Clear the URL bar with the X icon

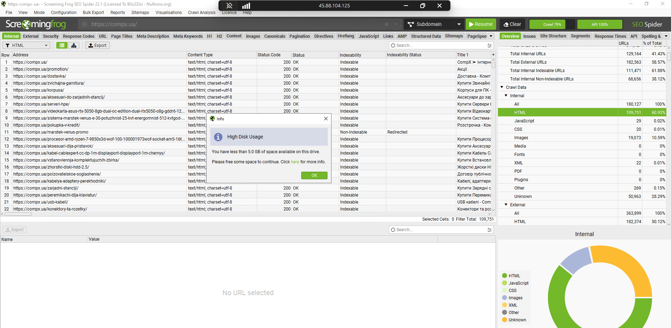[x=386, y=24]
